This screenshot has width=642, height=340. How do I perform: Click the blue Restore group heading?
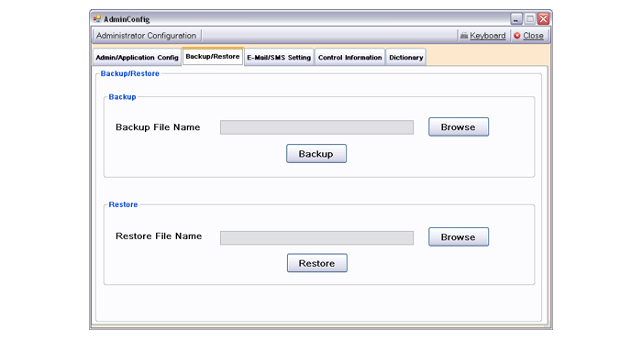(x=123, y=204)
